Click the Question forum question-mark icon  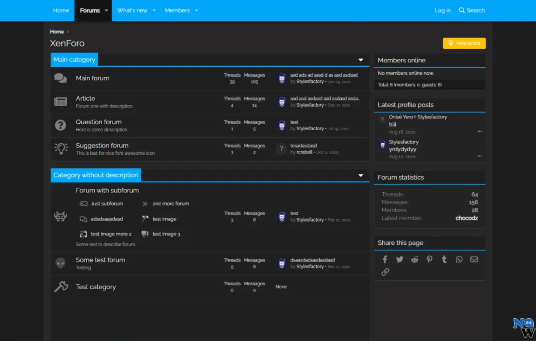click(x=60, y=125)
